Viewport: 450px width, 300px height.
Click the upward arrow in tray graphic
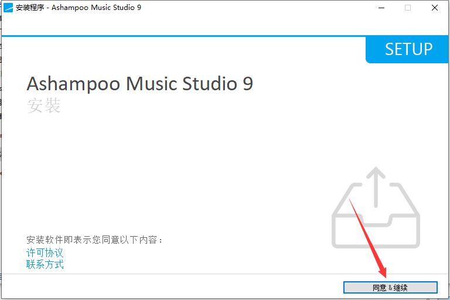[x=376, y=186]
